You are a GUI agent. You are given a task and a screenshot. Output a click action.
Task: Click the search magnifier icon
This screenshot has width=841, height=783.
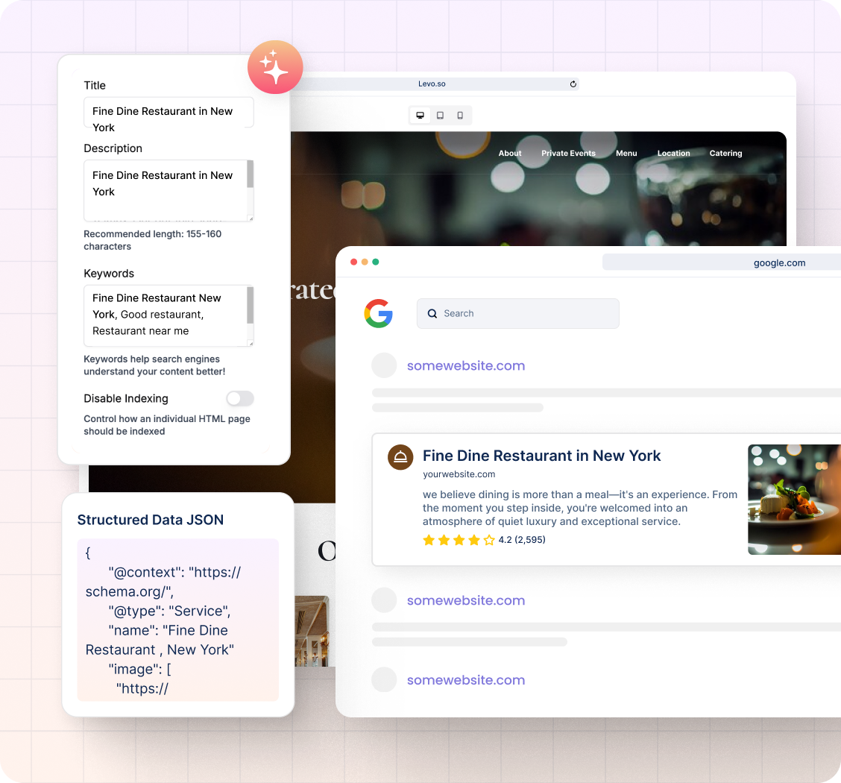click(432, 314)
